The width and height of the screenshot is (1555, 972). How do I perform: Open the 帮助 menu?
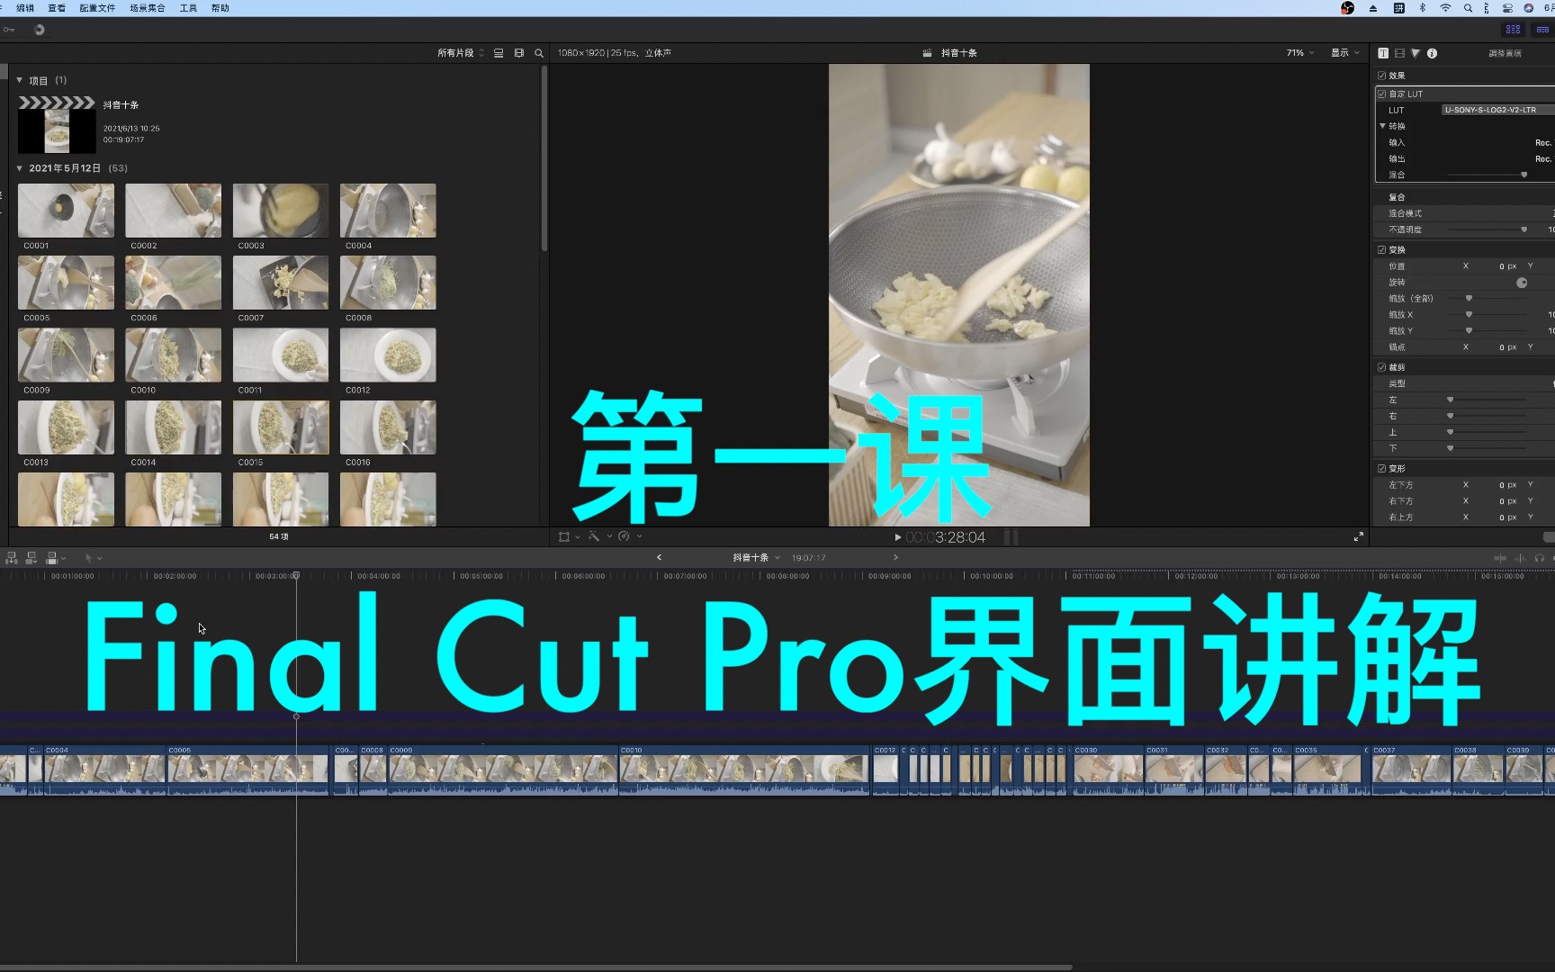(x=220, y=8)
